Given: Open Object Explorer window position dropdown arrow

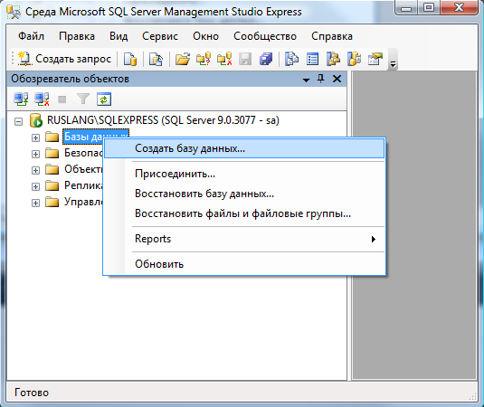Looking at the screenshot, I should (306, 80).
